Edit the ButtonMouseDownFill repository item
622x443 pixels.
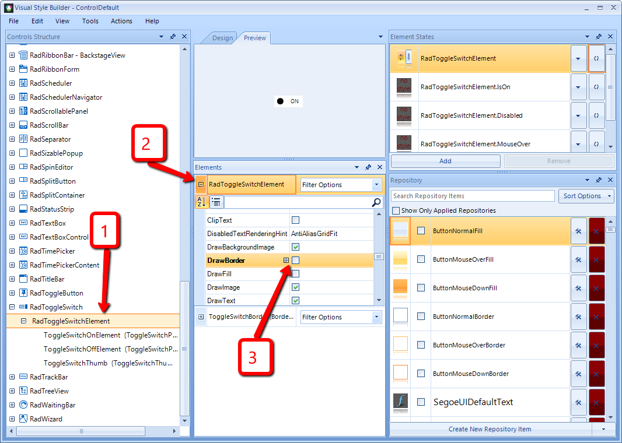[578, 288]
